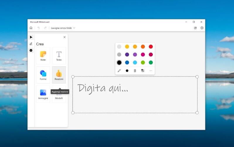
Task: Select the black color swatch
Action: [119, 62]
